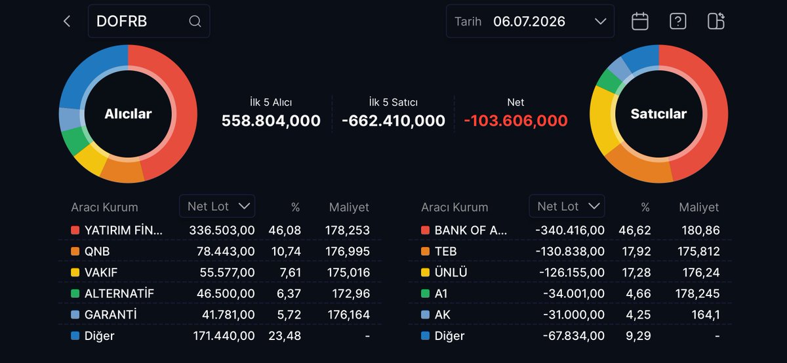Select the red YATIRIM FİN... color swatch
Image resolution: width=787 pixels, height=363 pixels.
pos(75,231)
